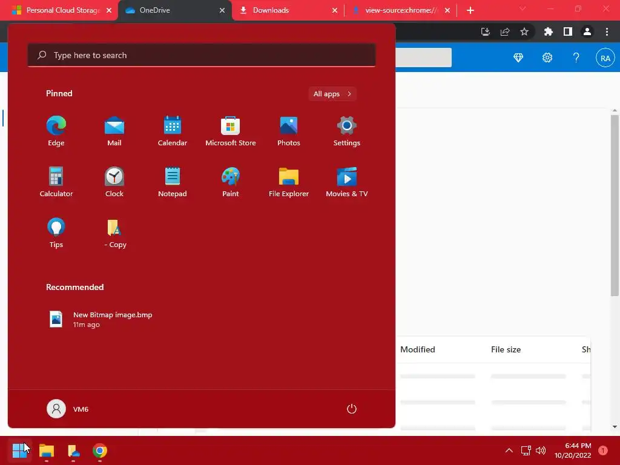
Task: Click Chrome install app icon
Action: click(x=486, y=31)
